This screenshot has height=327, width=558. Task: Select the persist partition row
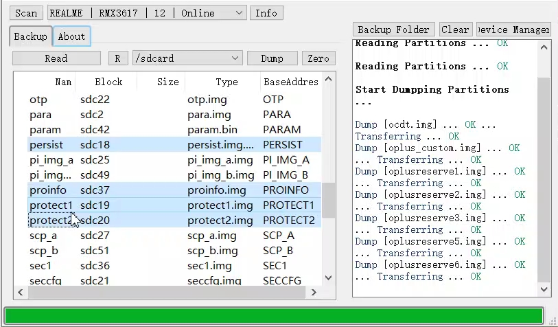tap(174, 145)
